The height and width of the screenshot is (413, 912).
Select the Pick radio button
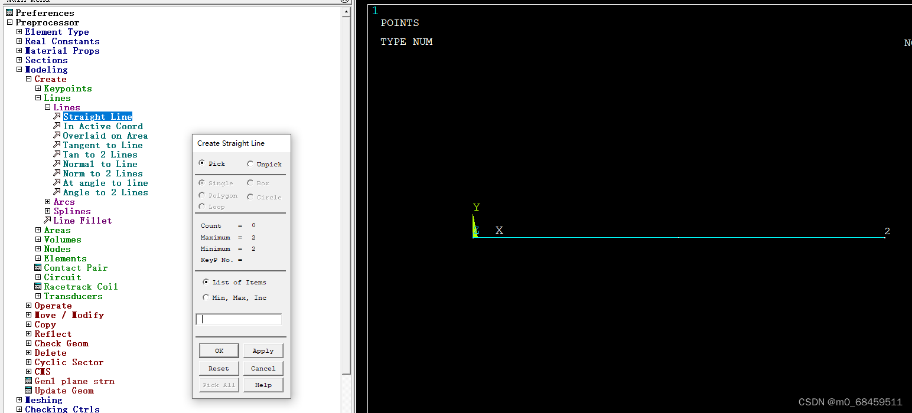coord(203,163)
